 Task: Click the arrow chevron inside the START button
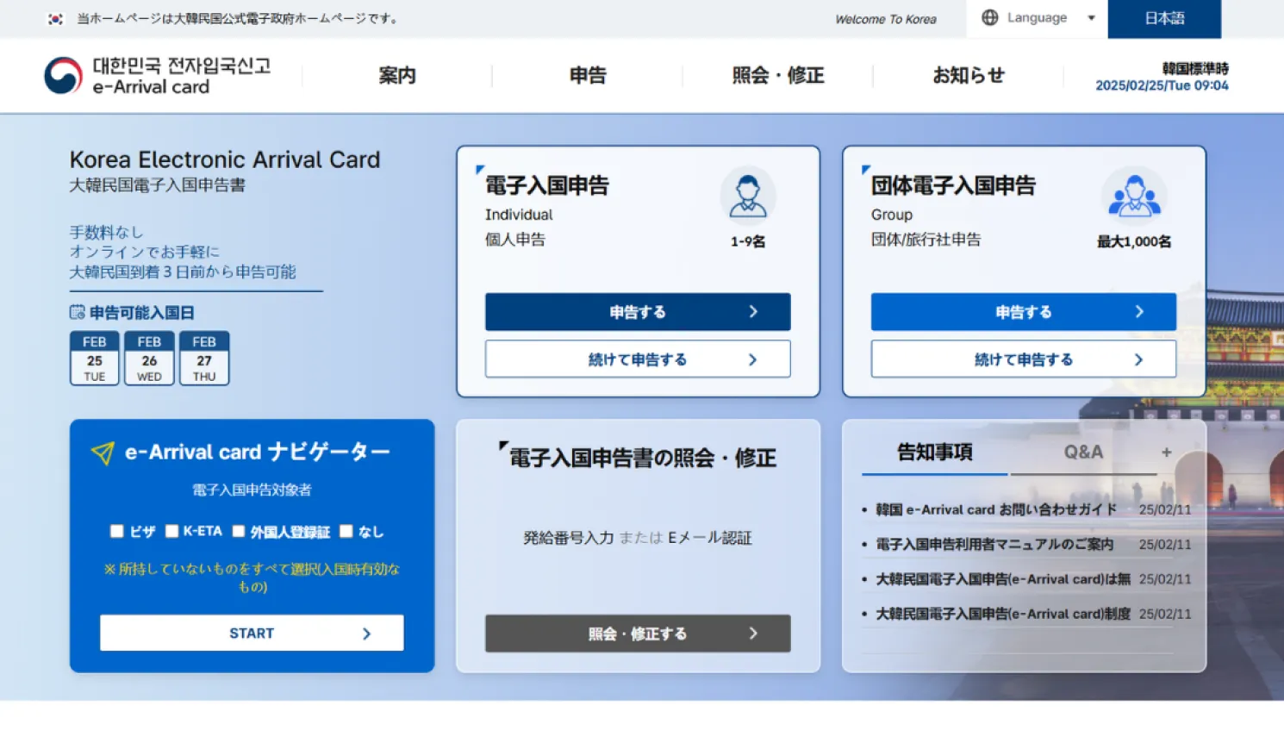[367, 633]
